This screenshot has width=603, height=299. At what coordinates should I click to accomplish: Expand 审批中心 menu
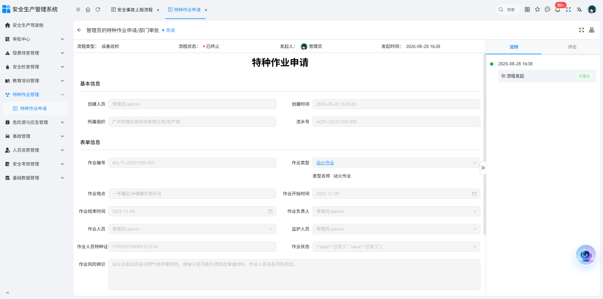pyautogui.click(x=35, y=39)
